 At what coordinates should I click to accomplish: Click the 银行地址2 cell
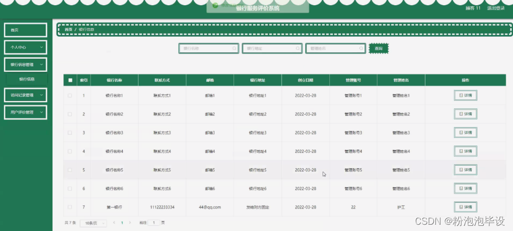258,114
